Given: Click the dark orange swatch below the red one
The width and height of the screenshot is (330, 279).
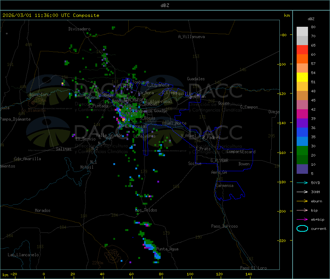Looking at the screenshot, I should tap(302, 59).
